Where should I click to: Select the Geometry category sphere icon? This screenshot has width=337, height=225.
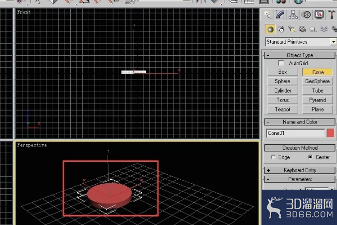(270, 29)
